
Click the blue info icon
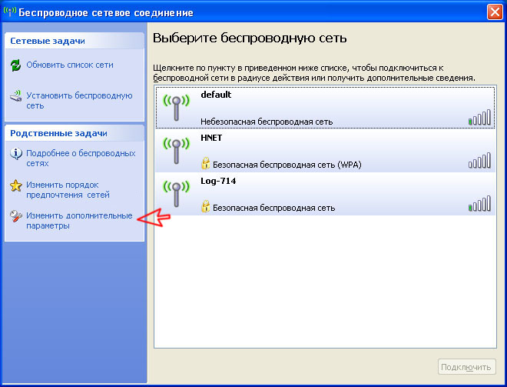[x=16, y=154]
